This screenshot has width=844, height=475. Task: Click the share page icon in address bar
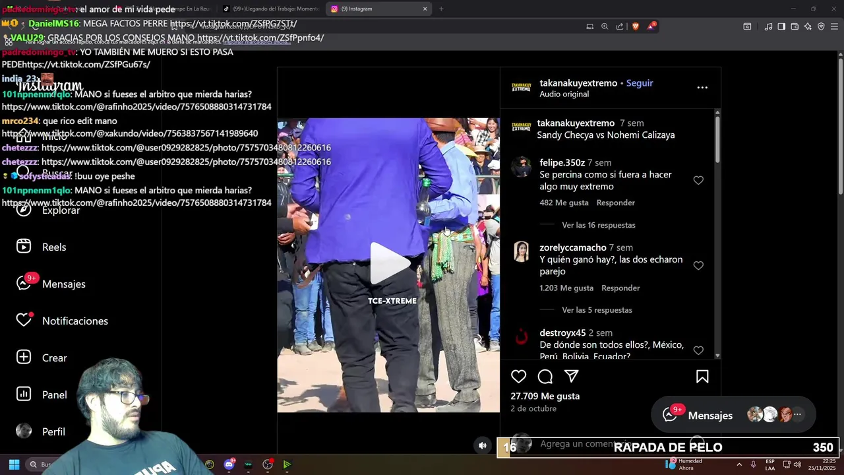point(620,26)
